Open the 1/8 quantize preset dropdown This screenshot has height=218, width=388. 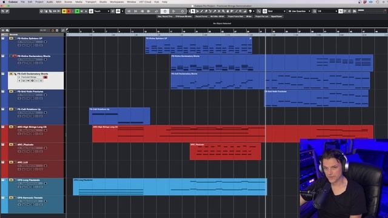327,11
